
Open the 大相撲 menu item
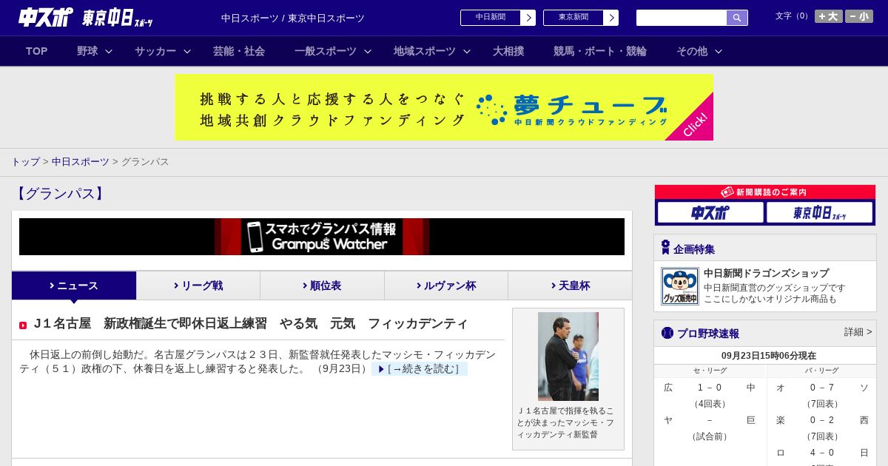[x=508, y=51]
